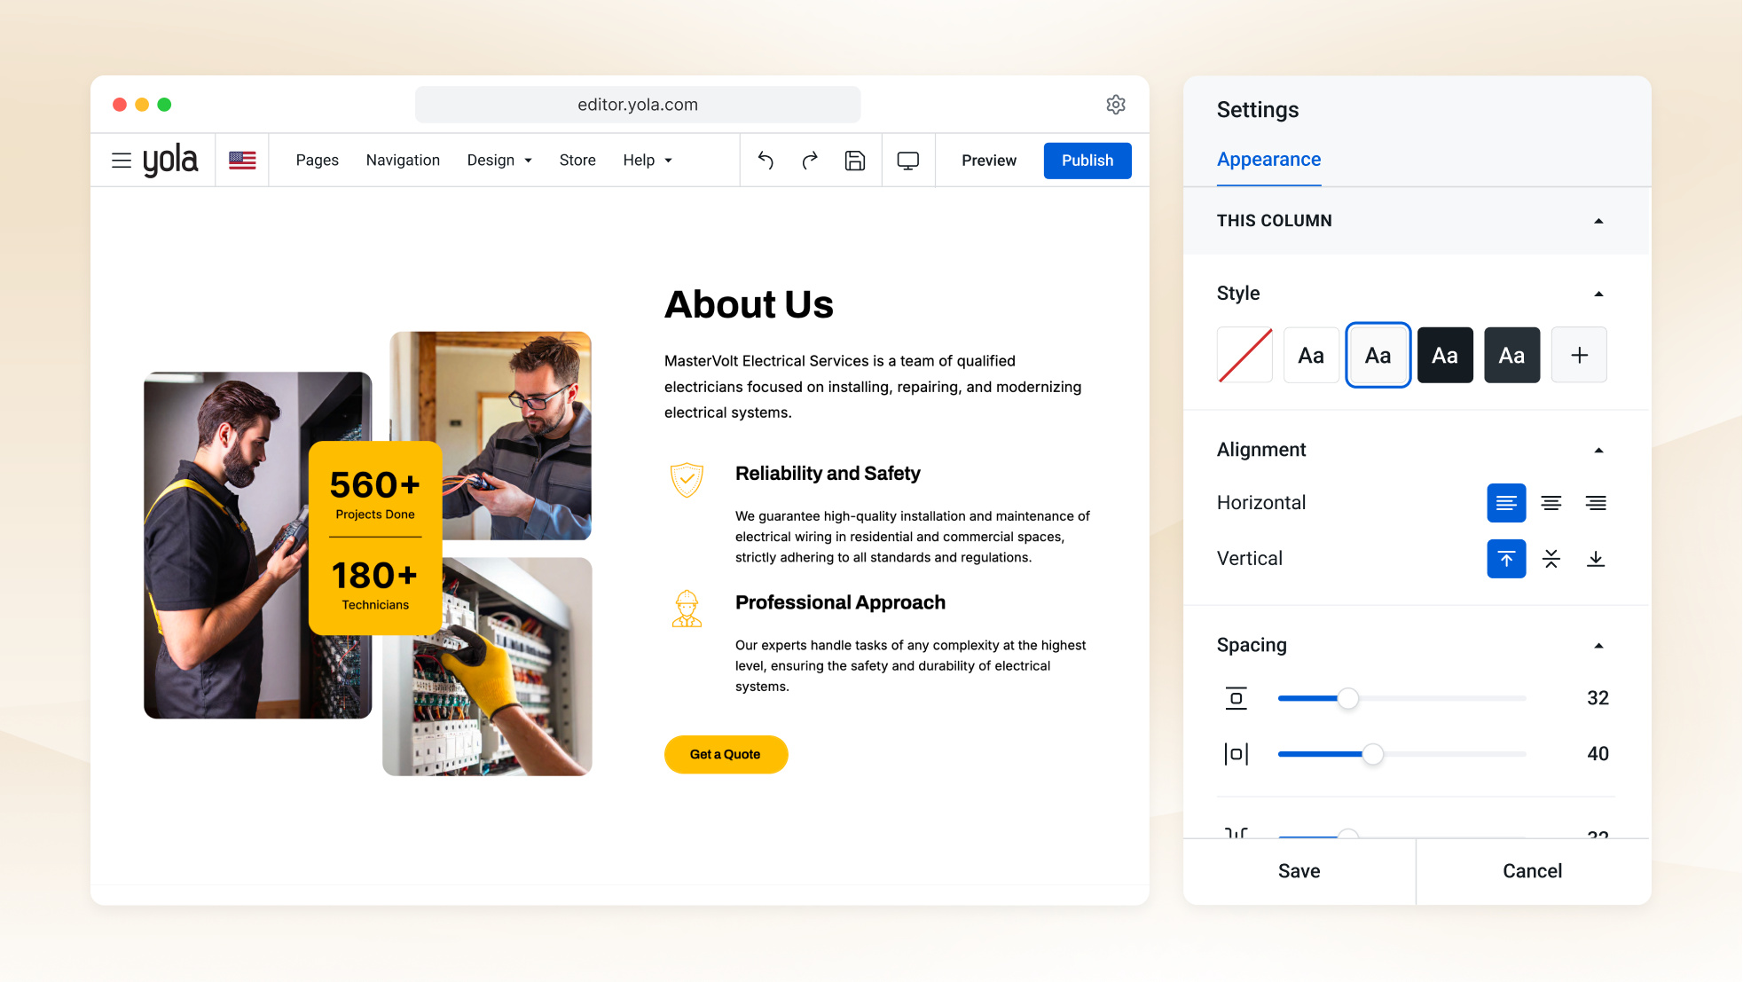Open the Store menu
The width and height of the screenshot is (1743, 982).
tap(577, 161)
